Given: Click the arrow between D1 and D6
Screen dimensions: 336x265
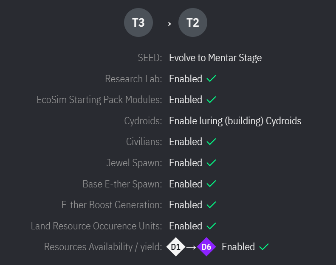Looking at the screenshot, I should [x=191, y=247].
